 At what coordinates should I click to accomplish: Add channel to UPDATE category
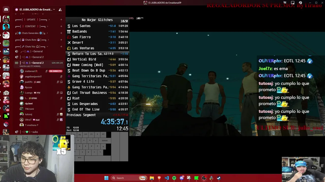point(61,19)
